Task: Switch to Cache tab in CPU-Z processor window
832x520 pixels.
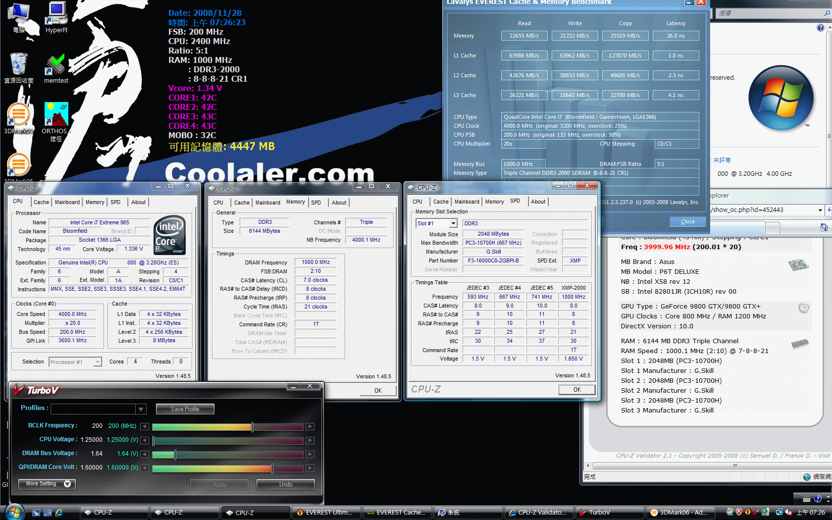Action: (42, 202)
